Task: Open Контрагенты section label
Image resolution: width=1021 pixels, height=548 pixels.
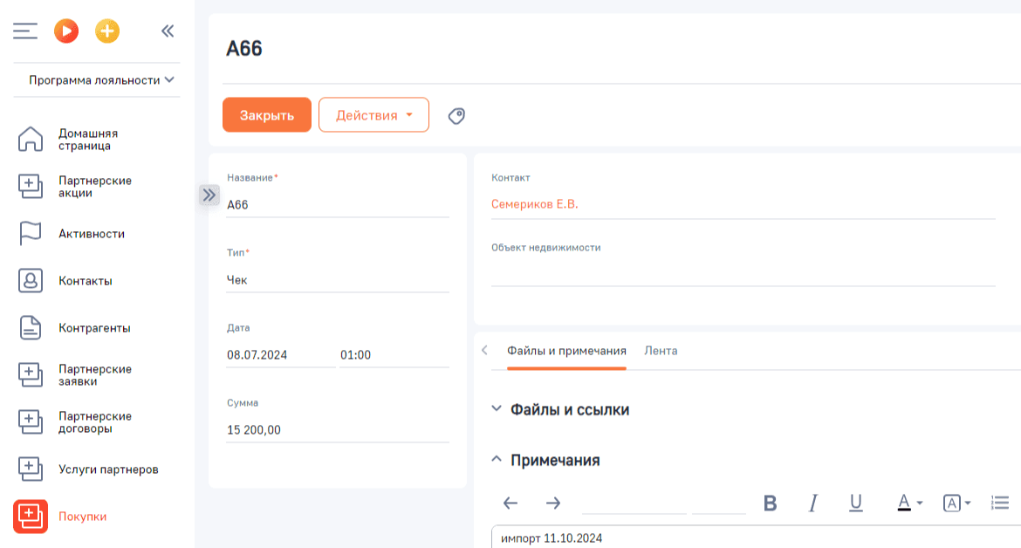Action: tap(94, 328)
